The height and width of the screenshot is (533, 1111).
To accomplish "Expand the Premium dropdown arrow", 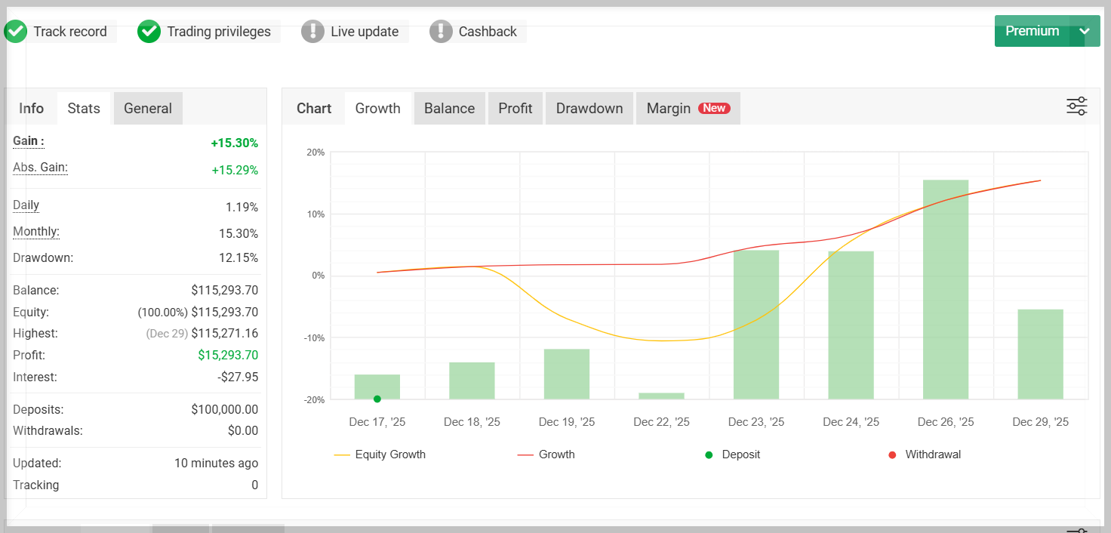I will [x=1085, y=31].
